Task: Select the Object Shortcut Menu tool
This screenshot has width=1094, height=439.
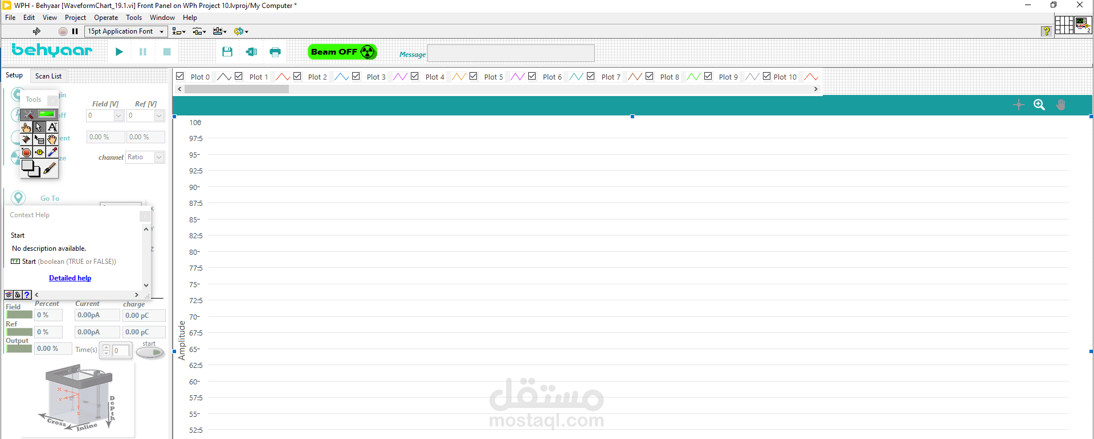Action: pyautogui.click(x=39, y=139)
